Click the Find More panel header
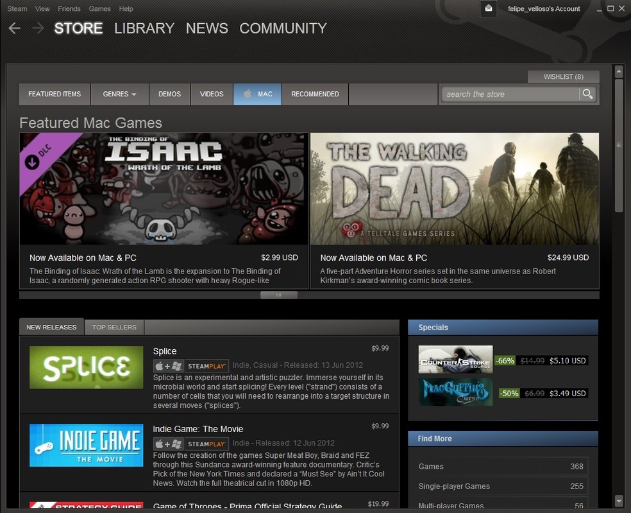 point(503,439)
